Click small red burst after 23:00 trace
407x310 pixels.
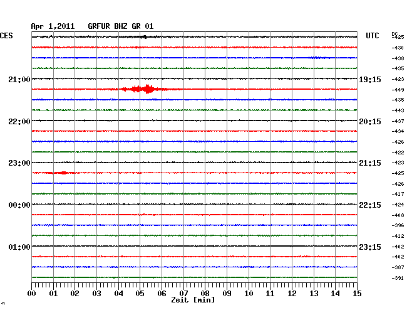pos(63,173)
